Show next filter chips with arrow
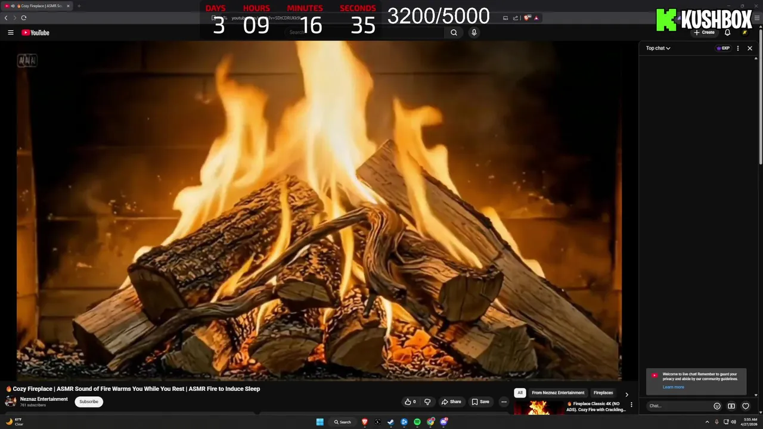 (x=626, y=394)
